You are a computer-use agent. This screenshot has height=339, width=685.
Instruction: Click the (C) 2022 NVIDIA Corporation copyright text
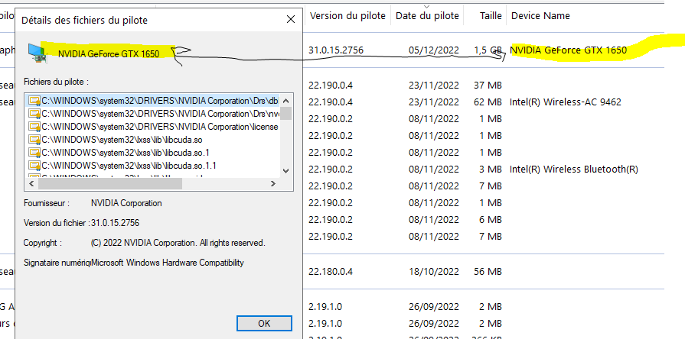click(x=178, y=243)
